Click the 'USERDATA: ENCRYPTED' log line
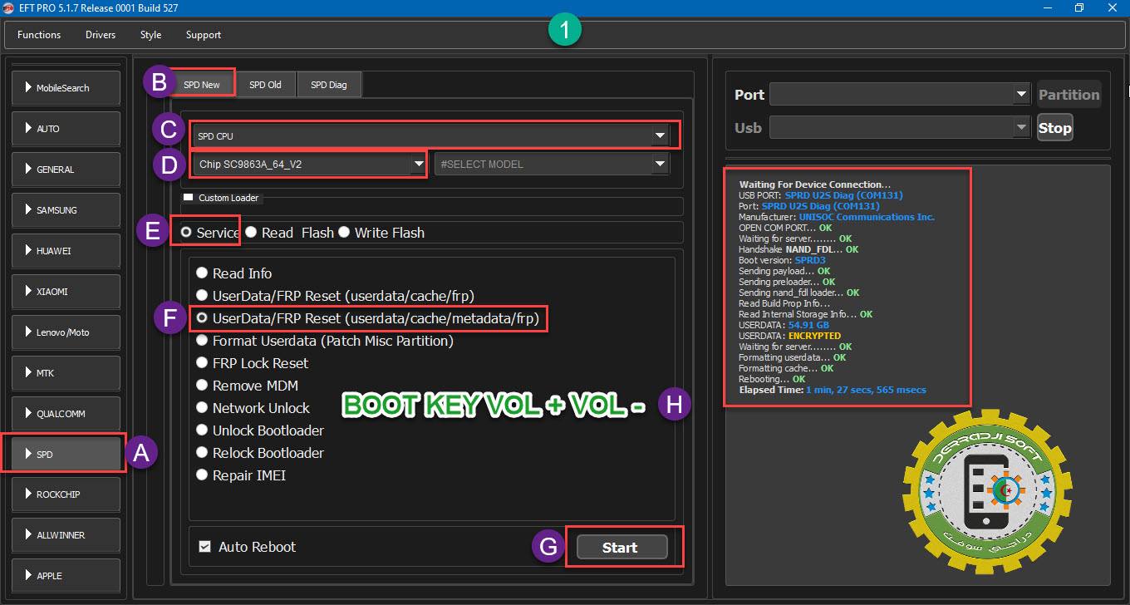 [x=789, y=336]
